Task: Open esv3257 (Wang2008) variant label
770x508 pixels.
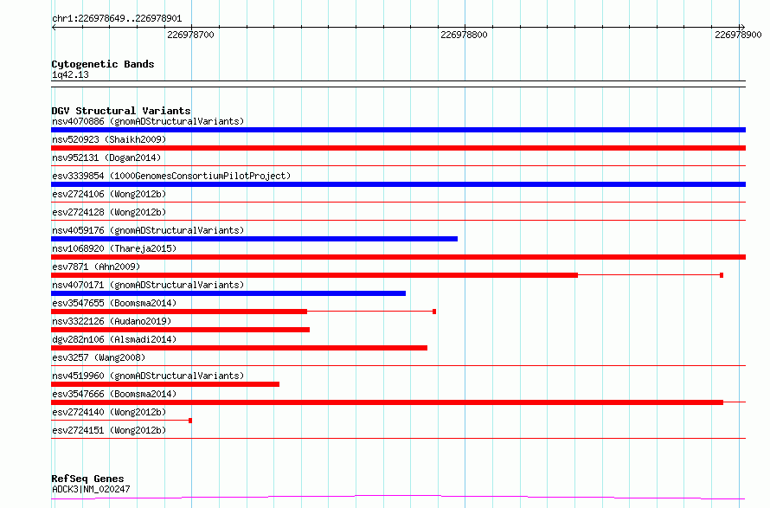Action: point(99,357)
